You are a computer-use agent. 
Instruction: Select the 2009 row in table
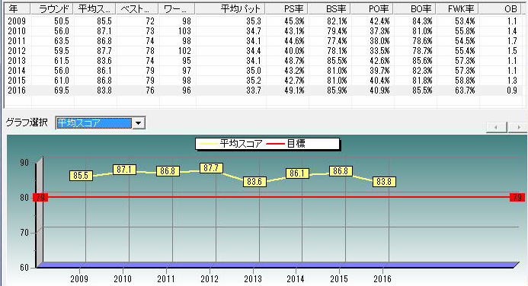click(x=265, y=21)
